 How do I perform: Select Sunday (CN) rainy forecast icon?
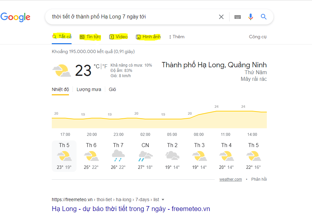tap(145, 156)
